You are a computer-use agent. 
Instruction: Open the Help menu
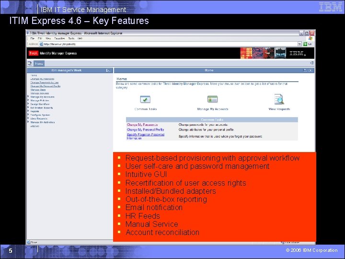click(80, 38)
